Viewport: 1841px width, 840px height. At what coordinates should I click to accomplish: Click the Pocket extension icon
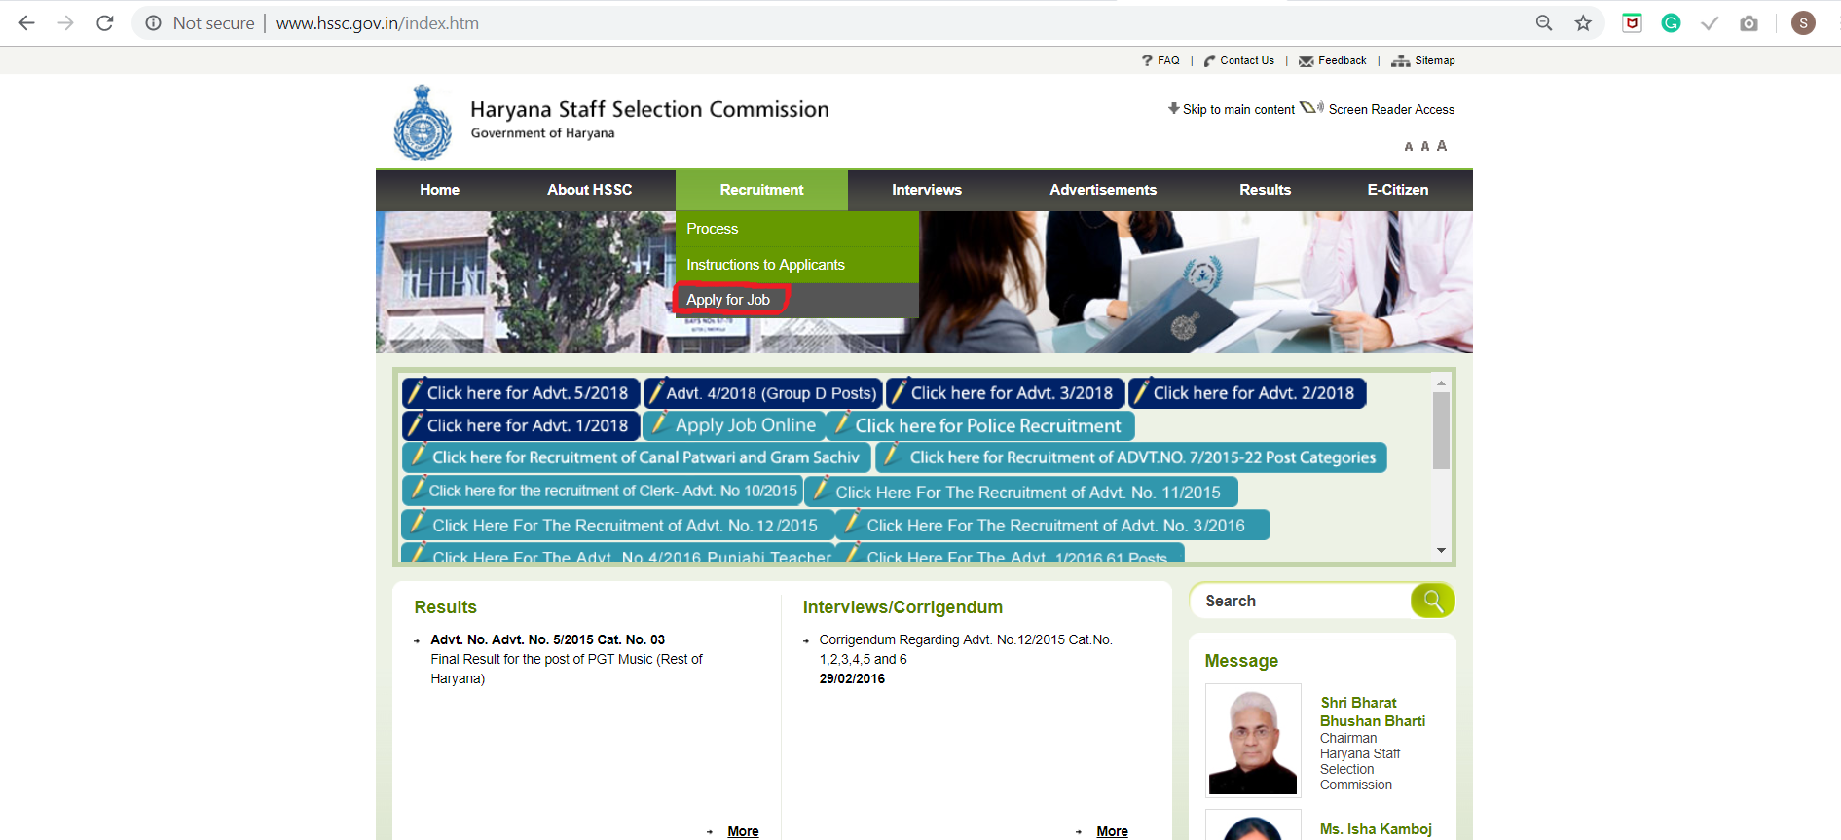click(1632, 23)
